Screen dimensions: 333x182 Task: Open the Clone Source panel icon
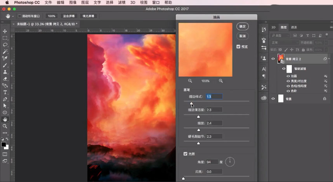[x=264, y=58]
